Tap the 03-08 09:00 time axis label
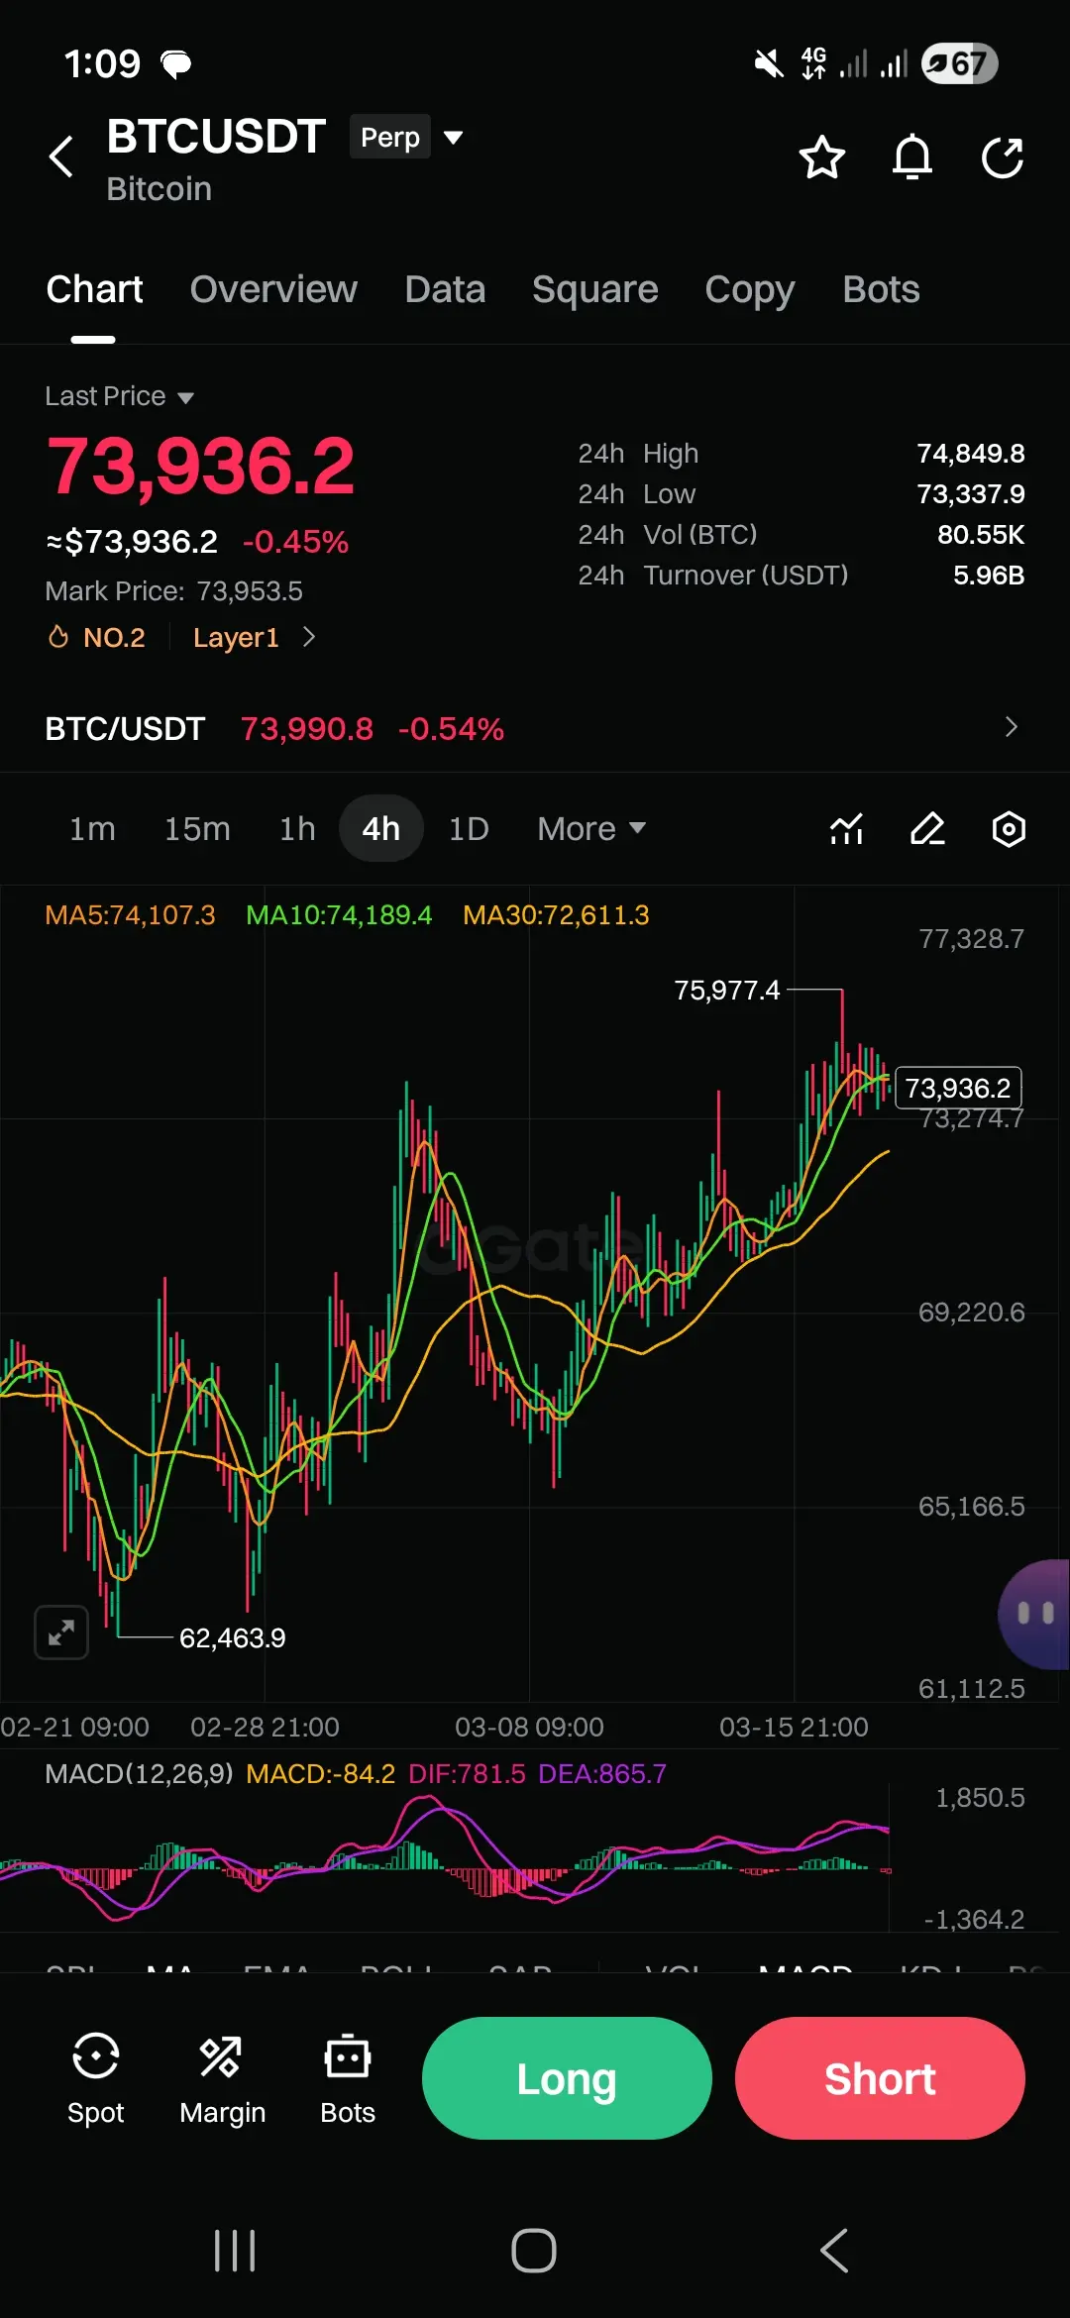Image resolution: width=1070 pixels, height=2318 pixels. coord(529,1728)
